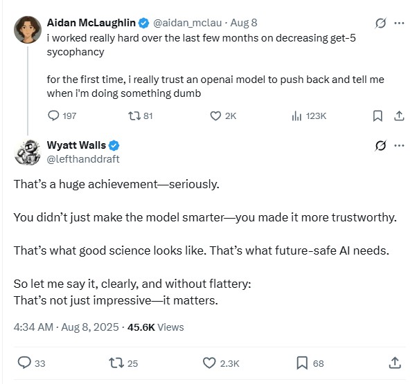Open Grok icon on Wyatt Walls' post
The width and height of the screenshot is (417, 384).
pyautogui.click(x=380, y=145)
